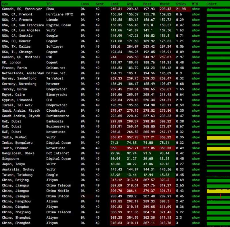Click yellow chart bar for India Chennai
Image resolution: width=230 pixels, height=227 pixels.
click(218, 149)
